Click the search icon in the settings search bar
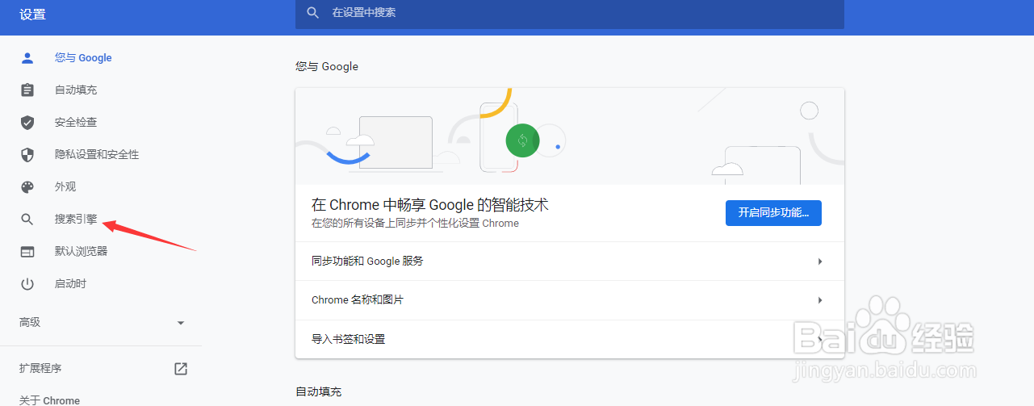The height and width of the screenshot is (406, 1034). click(313, 13)
